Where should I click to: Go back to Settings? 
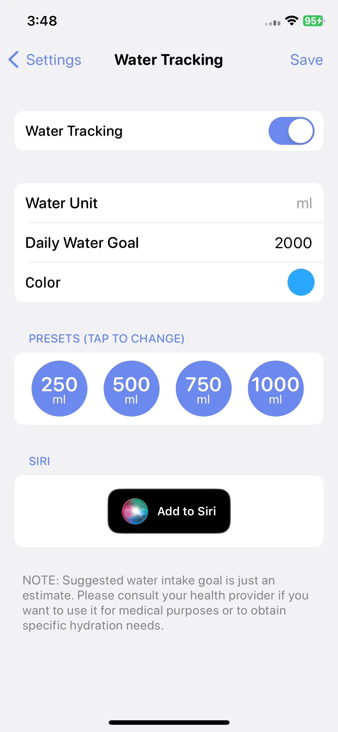45,59
